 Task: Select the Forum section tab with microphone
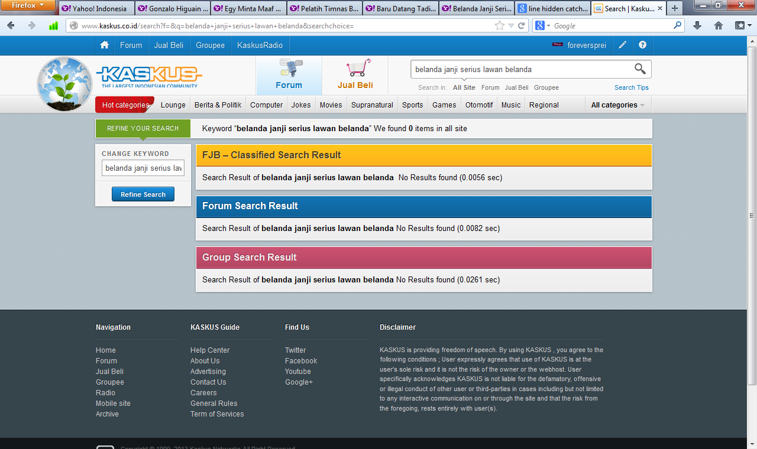click(x=289, y=75)
